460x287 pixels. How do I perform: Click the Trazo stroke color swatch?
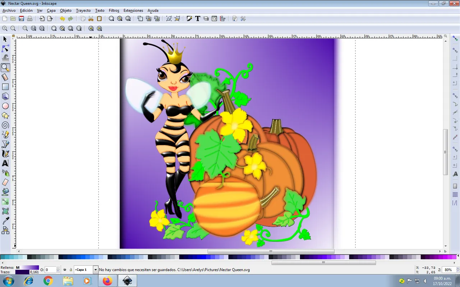coord(22,272)
